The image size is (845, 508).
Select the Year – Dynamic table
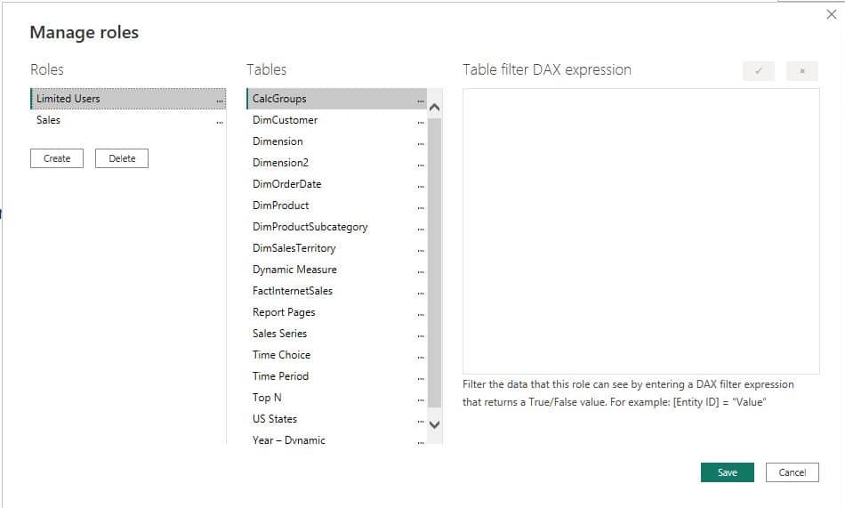(336, 439)
